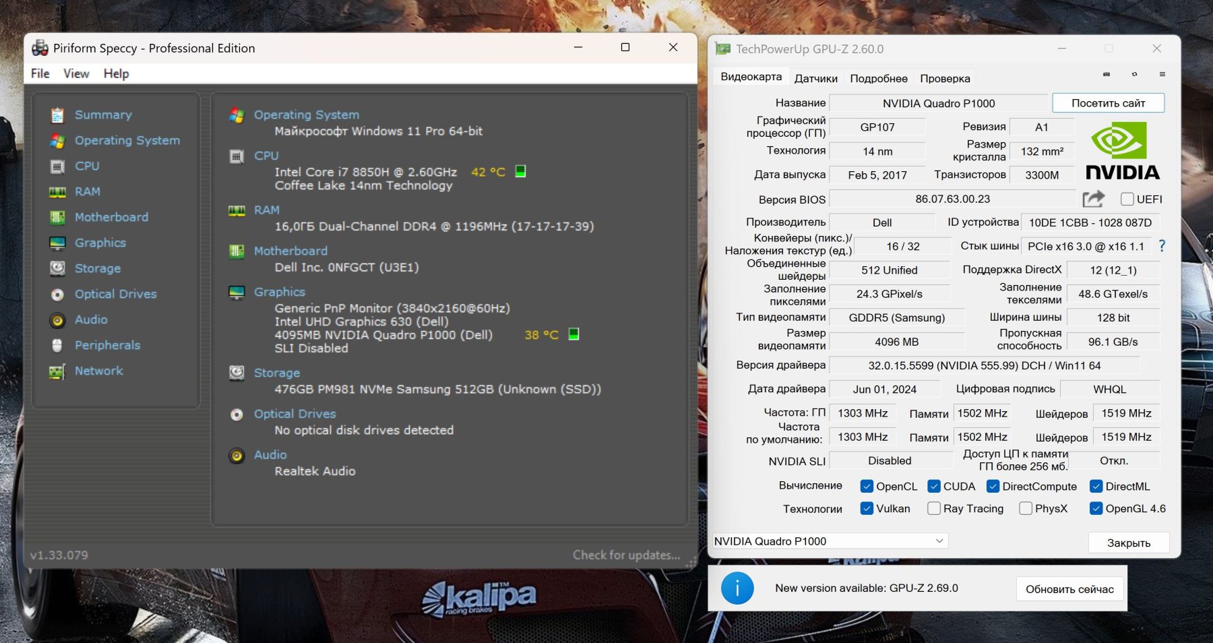This screenshot has height=643, width=1213.
Task: Click green GPU temperature indicator beside 38 °C
Action: point(573,334)
